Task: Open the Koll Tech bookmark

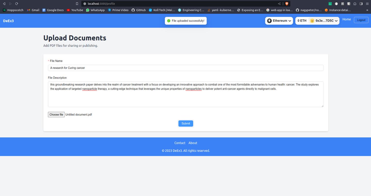Action: (162, 10)
